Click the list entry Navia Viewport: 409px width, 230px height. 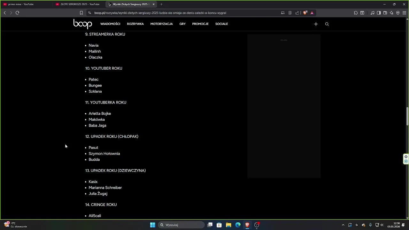pos(94,45)
